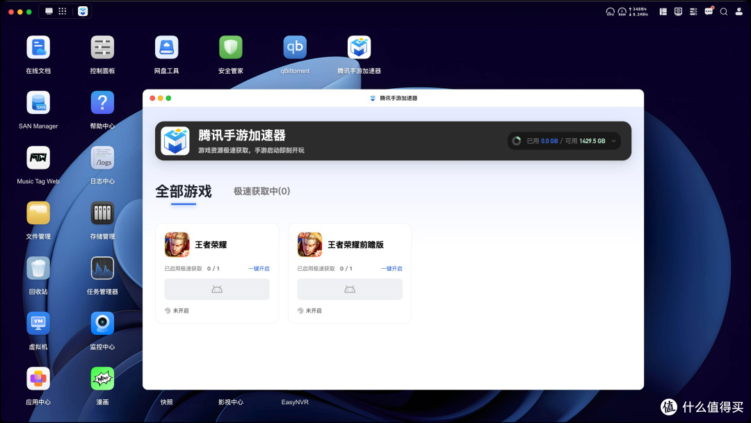Open the messages icon with red notification dot
Image resolution: width=751 pixels, height=423 pixels.
(x=709, y=11)
